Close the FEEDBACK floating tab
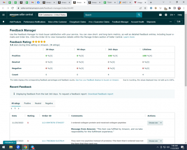Screen dimensions: 187x150 pyautogui.click(x=15, y=142)
